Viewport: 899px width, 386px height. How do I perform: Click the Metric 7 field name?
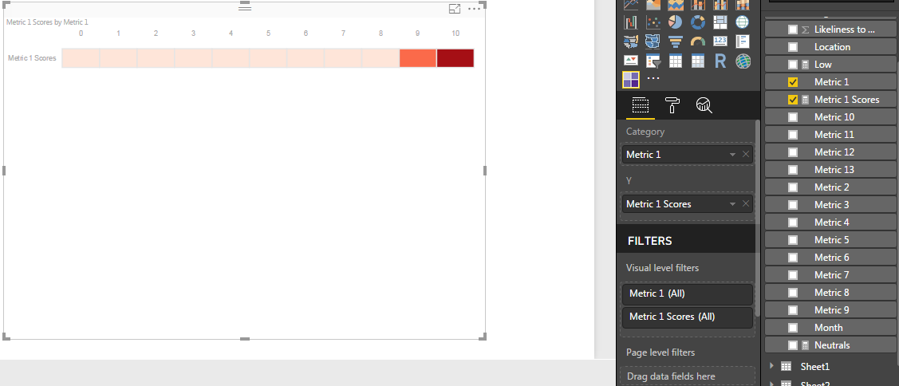pyautogui.click(x=831, y=274)
